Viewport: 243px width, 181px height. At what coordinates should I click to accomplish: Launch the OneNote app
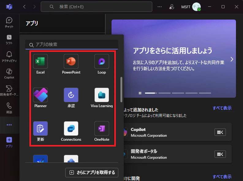102,129
